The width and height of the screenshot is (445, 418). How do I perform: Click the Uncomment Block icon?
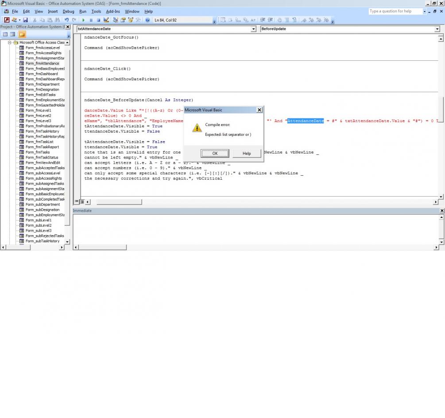(294, 20)
